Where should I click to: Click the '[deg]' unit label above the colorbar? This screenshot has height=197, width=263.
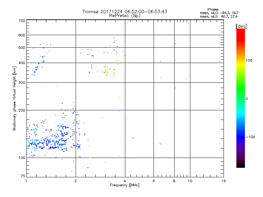coord(241,26)
